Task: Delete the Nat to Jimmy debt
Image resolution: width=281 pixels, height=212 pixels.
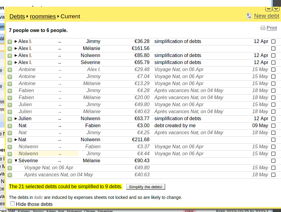Action: (10, 133)
